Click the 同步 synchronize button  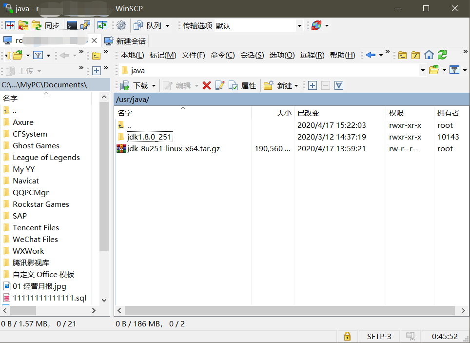tap(45, 25)
